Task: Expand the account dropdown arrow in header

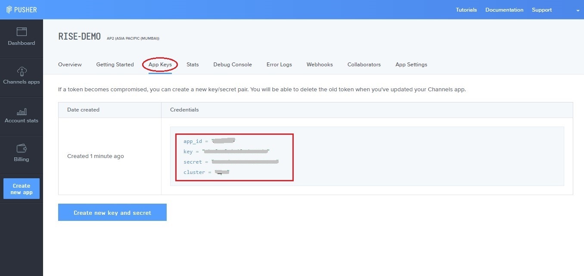Action: 578,11
